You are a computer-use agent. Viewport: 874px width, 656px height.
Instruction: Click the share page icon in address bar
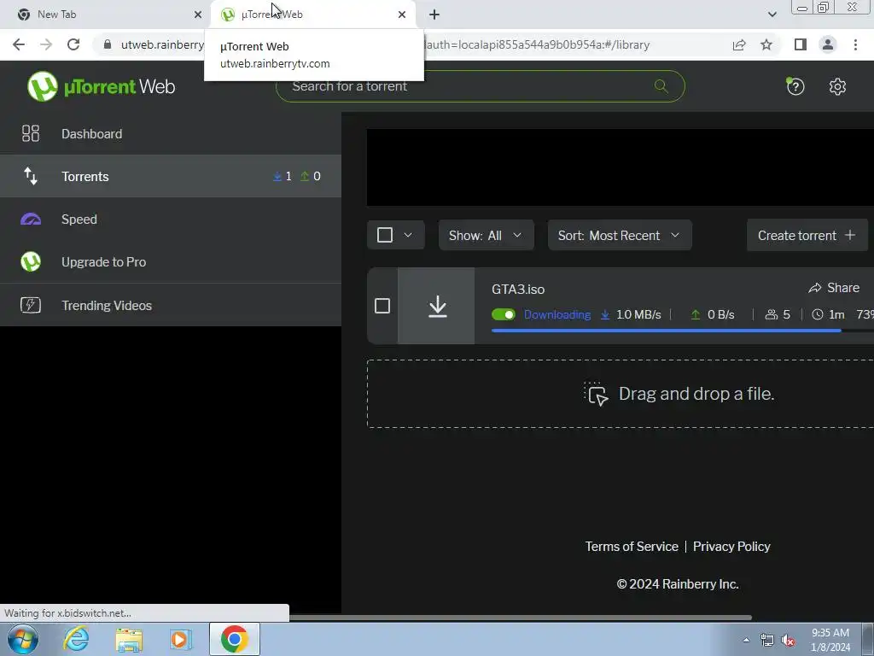coord(739,44)
